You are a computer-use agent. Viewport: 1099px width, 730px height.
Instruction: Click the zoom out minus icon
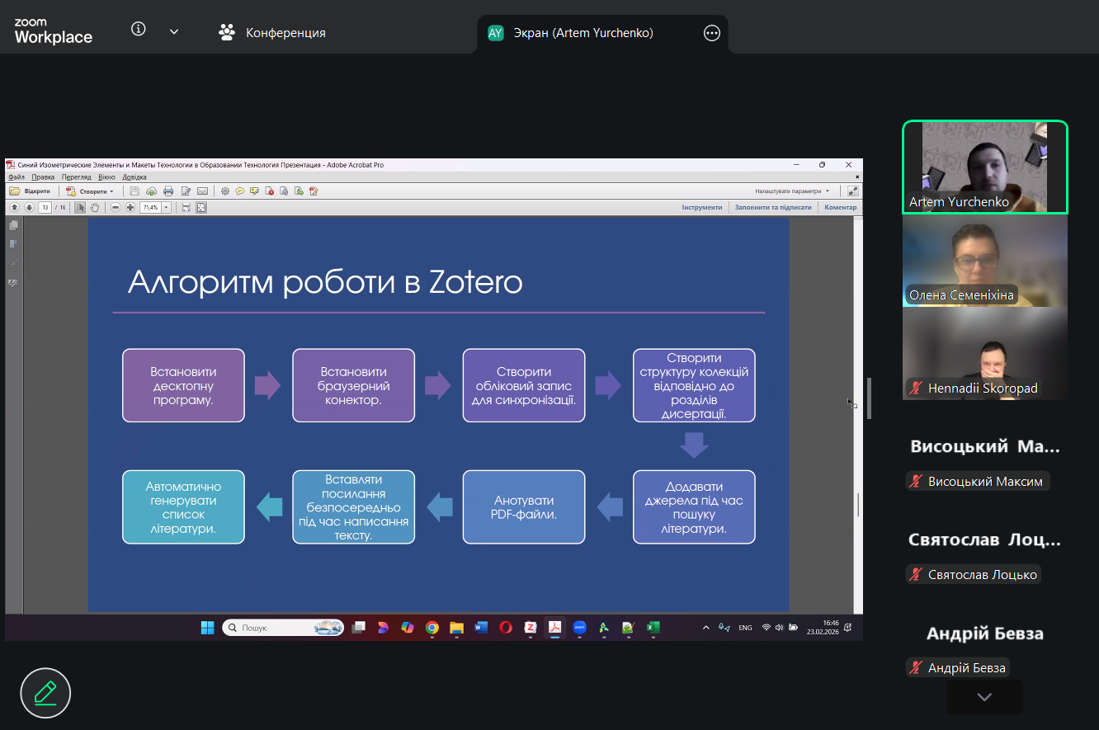click(116, 207)
